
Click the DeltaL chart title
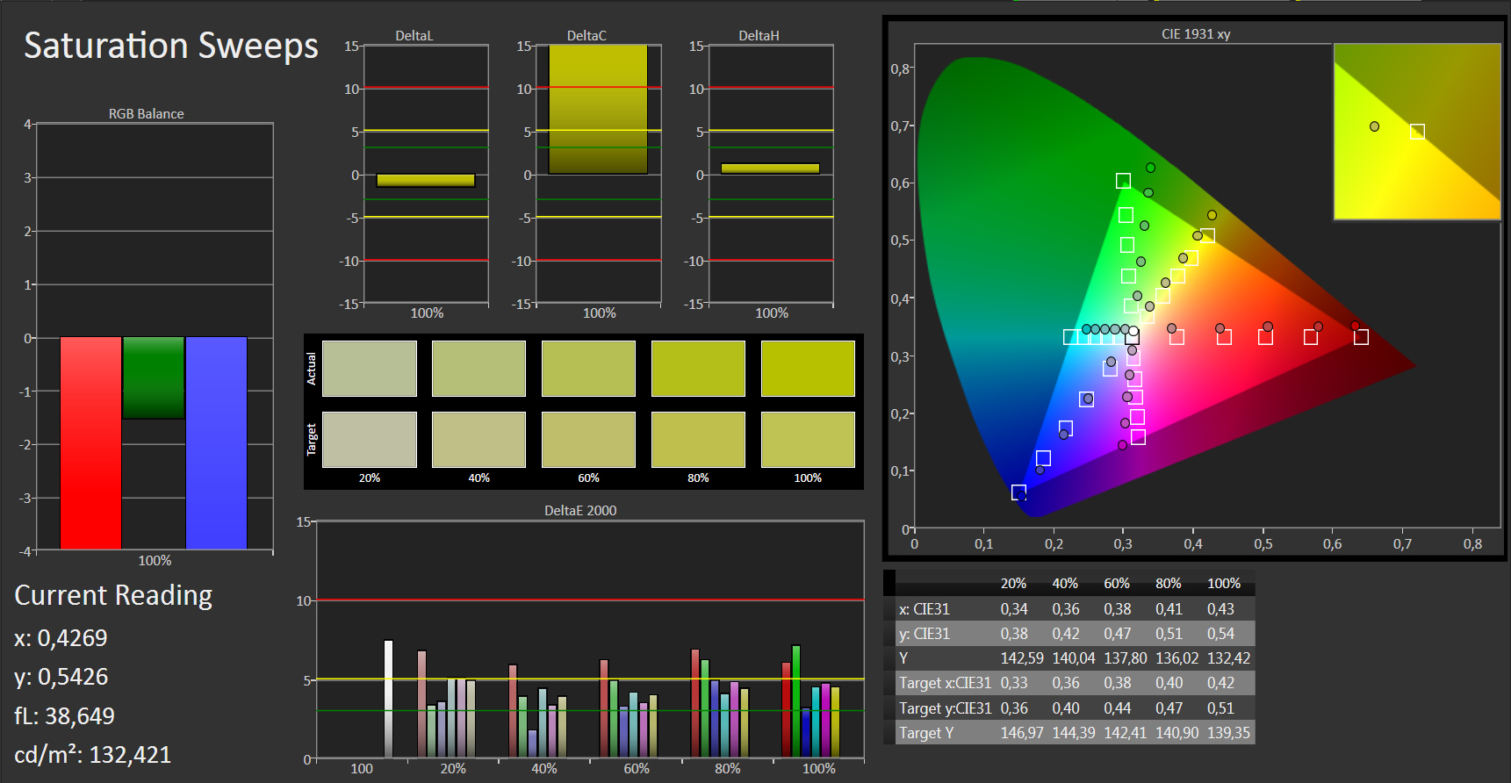tap(414, 36)
